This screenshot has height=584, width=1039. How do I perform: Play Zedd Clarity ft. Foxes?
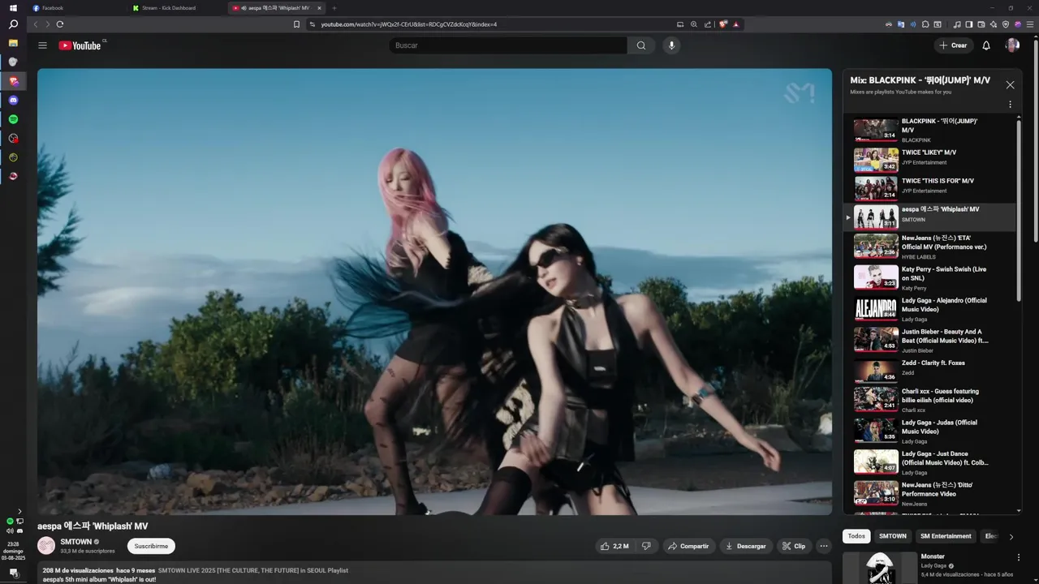tap(929, 371)
